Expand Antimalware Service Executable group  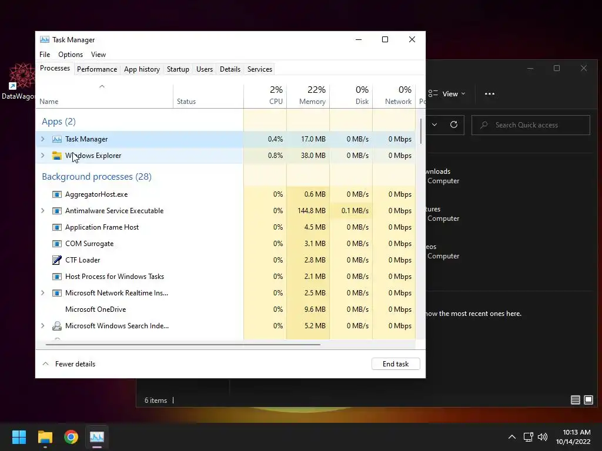tap(42, 211)
